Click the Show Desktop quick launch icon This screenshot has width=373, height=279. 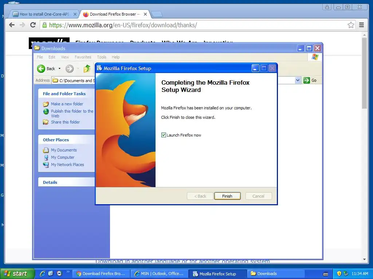point(51,274)
